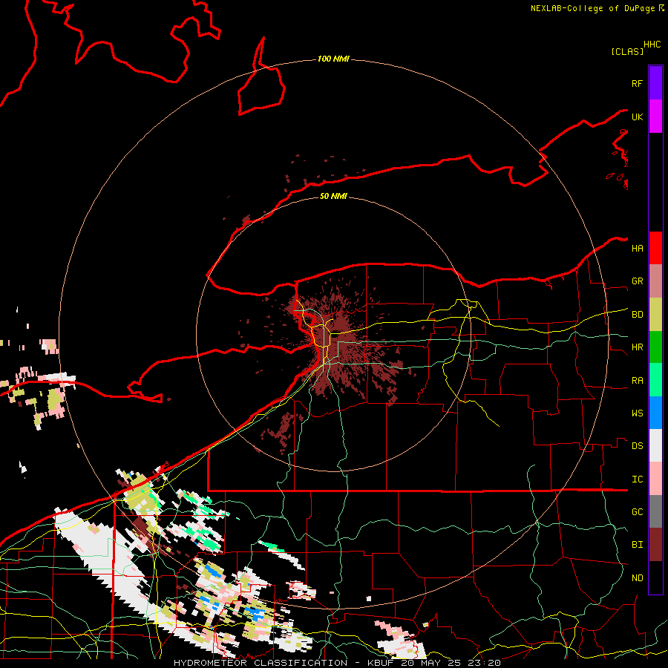Click the IC legend label
The height and width of the screenshot is (668, 668).
coord(637,479)
